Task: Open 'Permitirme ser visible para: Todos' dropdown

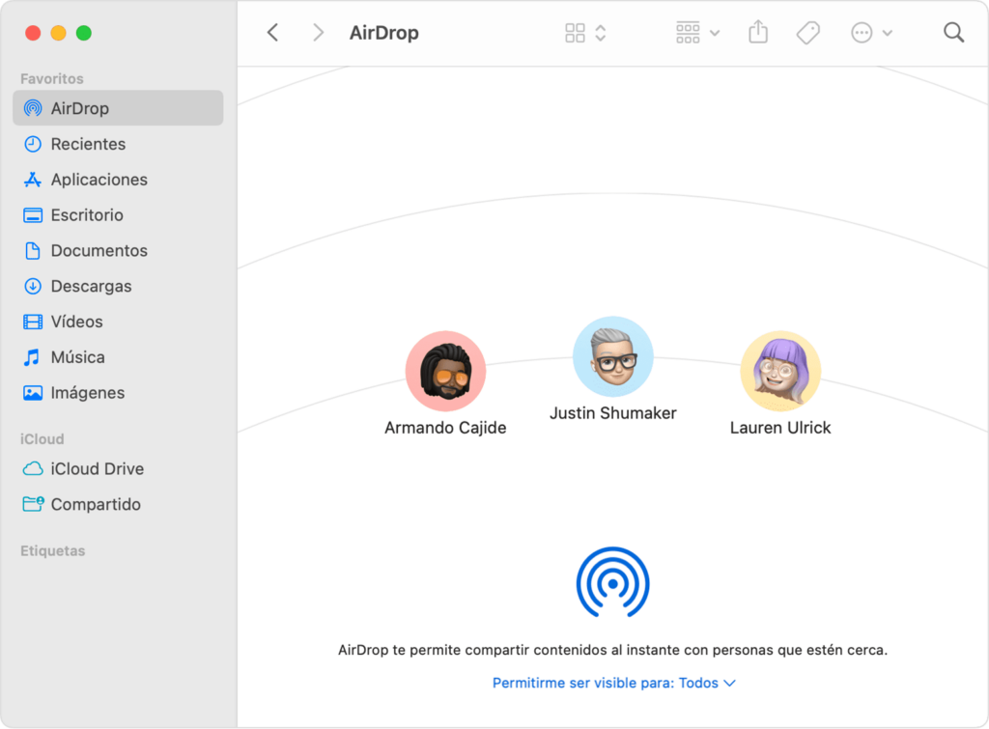Action: pos(613,683)
